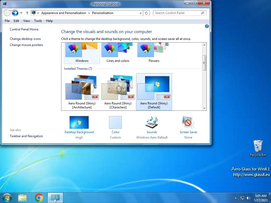Click the Personalization title bar icon
Viewport: 271px width, 203px height.
pyautogui.click(x=5, y=3)
